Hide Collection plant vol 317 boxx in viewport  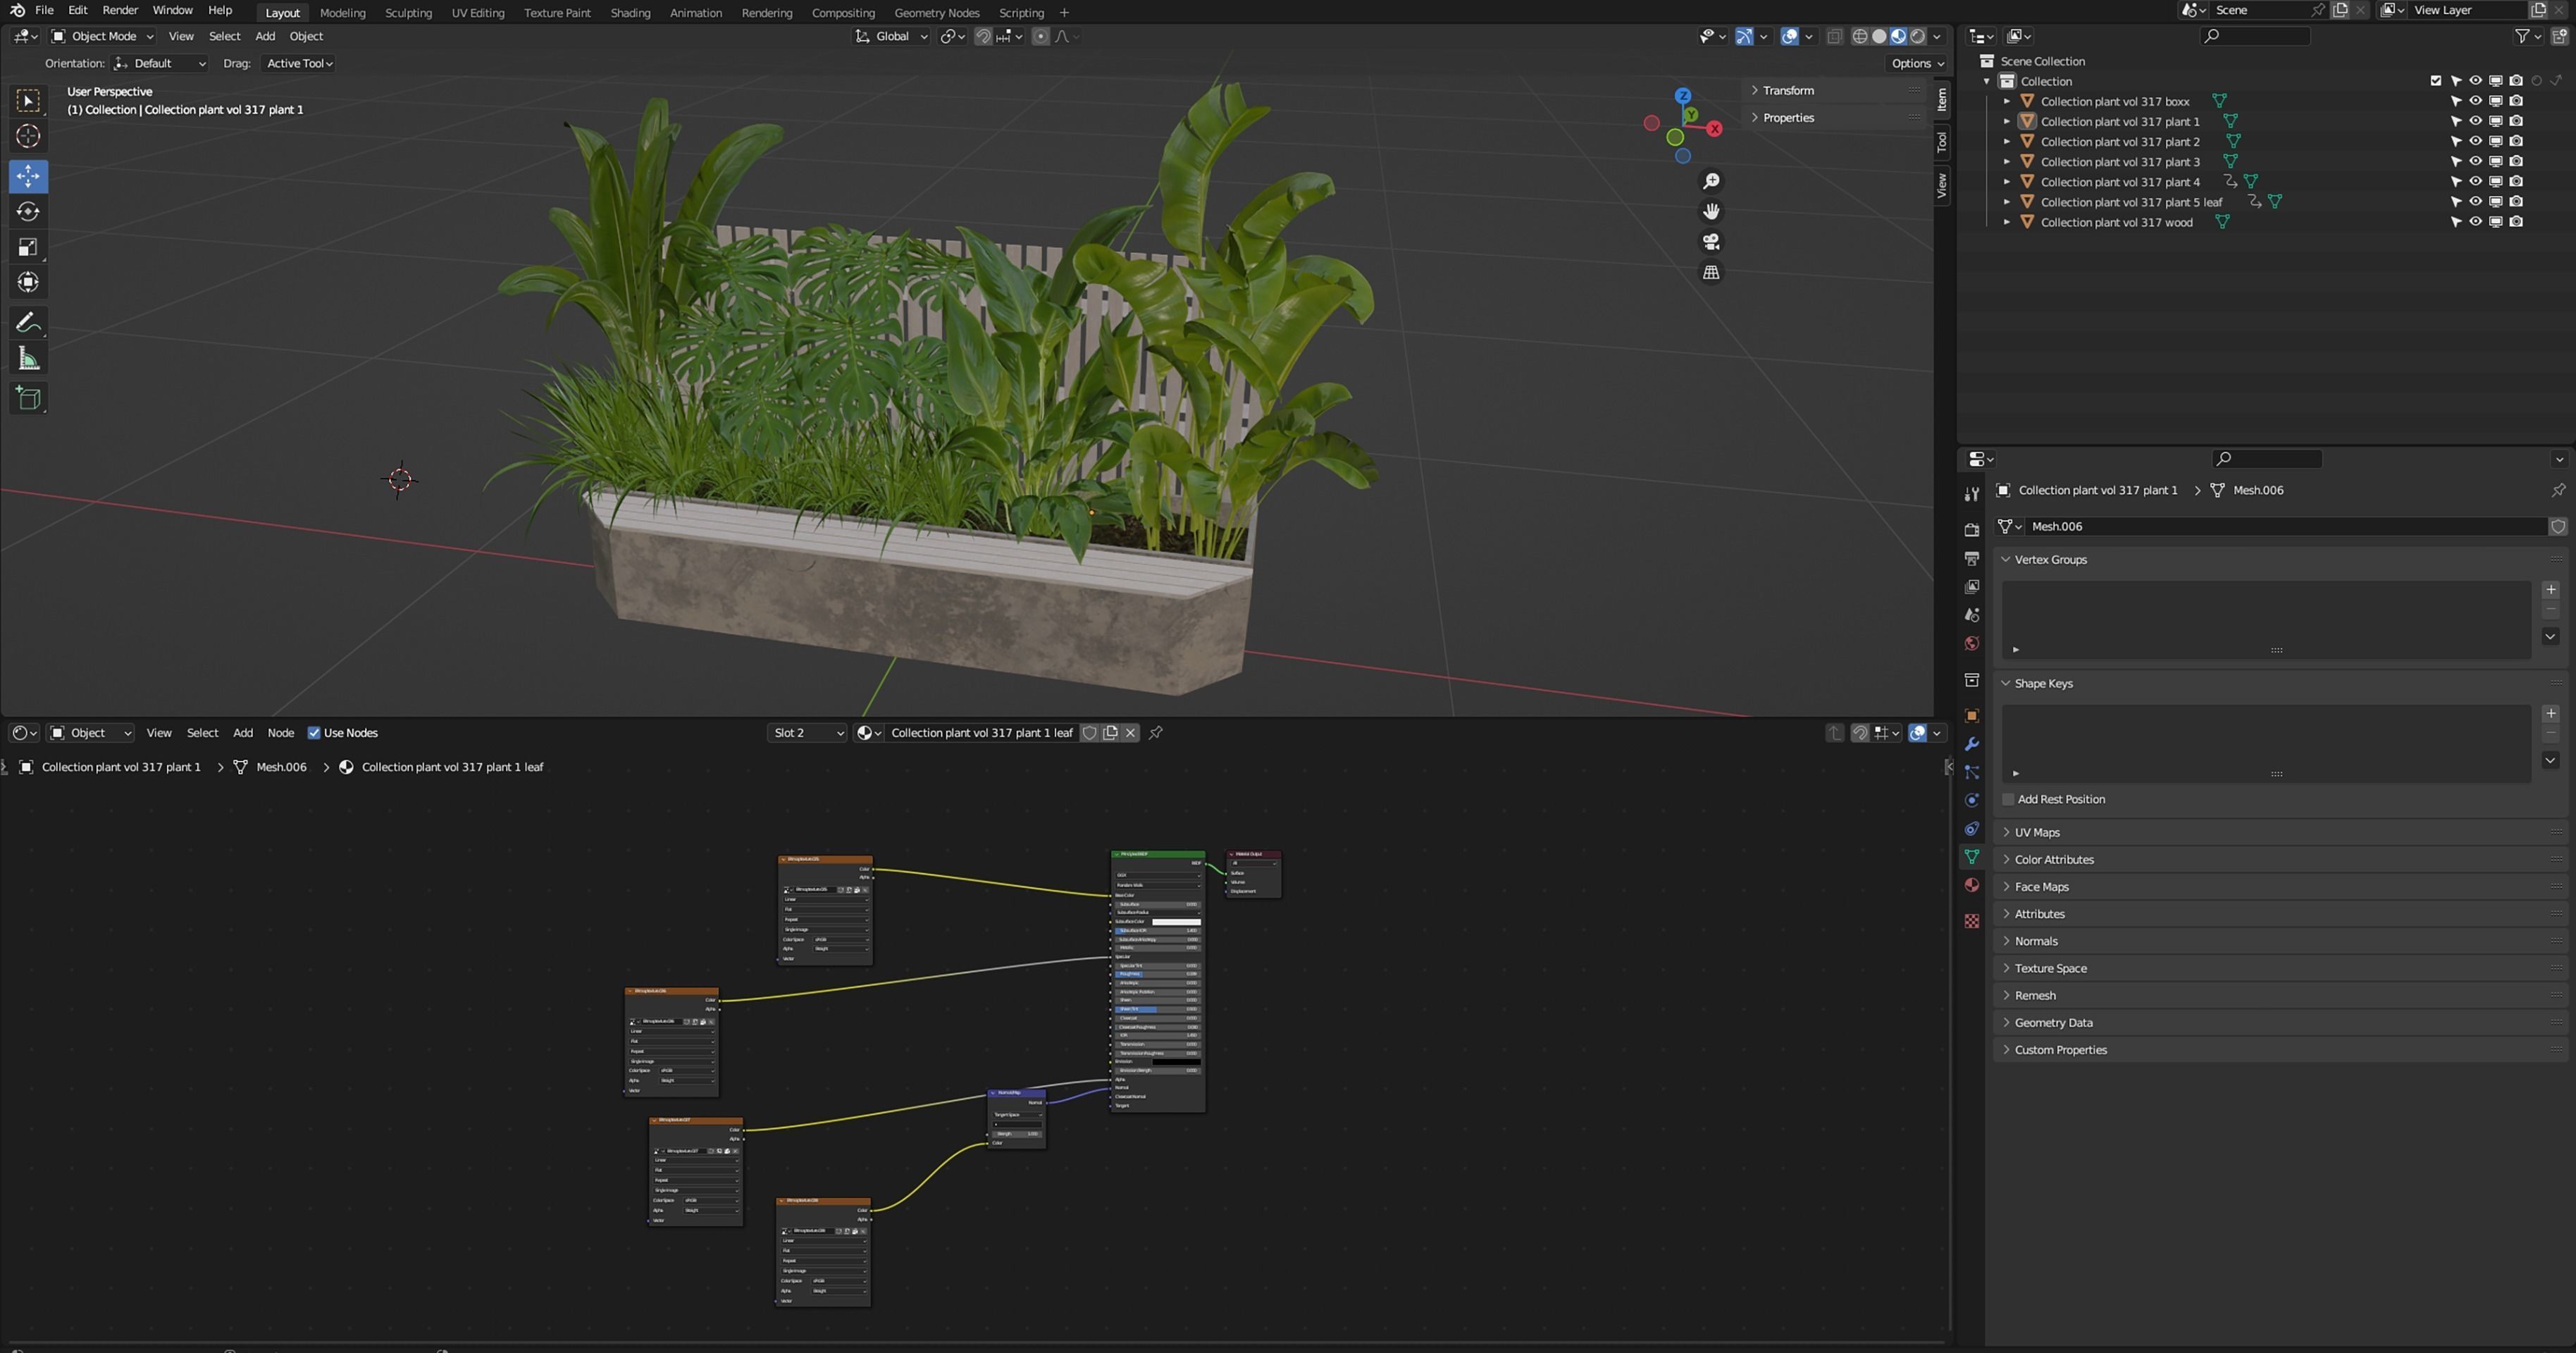click(x=2475, y=101)
